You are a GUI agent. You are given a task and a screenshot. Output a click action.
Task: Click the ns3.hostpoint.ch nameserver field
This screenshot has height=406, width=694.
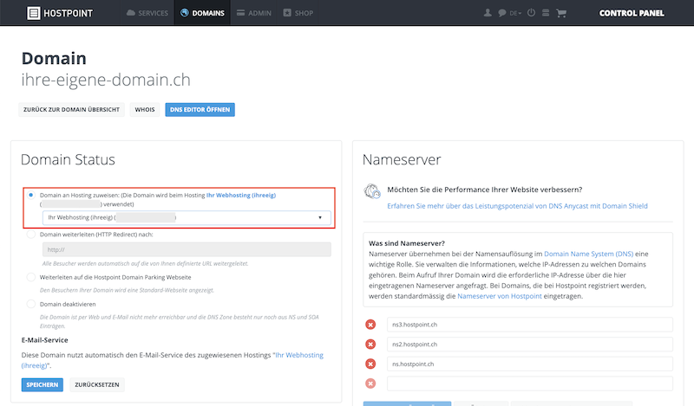(x=530, y=325)
